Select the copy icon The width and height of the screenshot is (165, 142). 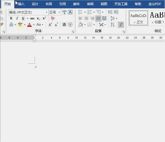click(x=2, y=19)
